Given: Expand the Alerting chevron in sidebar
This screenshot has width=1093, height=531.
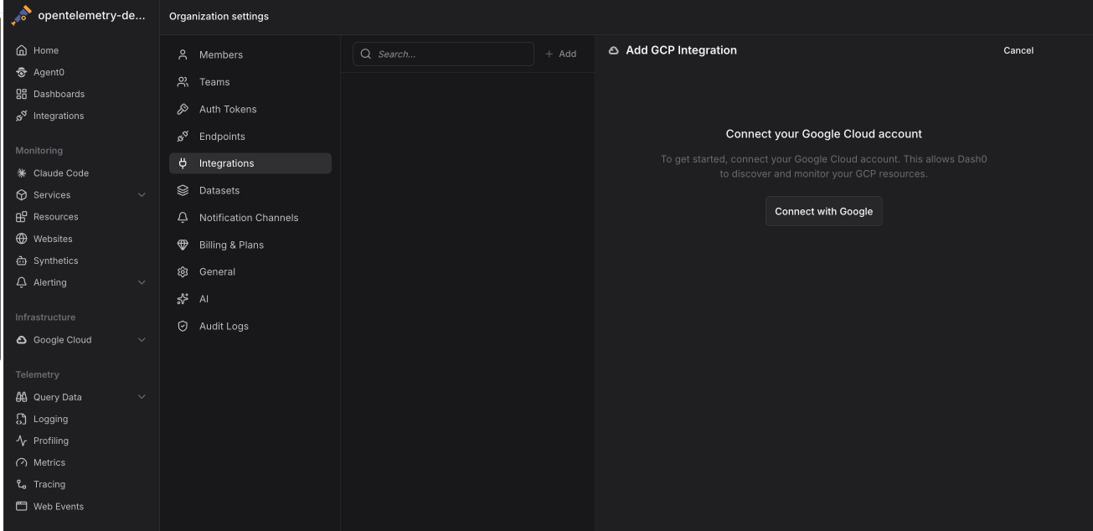Looking at the screenshot, I should [x=142, y=282].
